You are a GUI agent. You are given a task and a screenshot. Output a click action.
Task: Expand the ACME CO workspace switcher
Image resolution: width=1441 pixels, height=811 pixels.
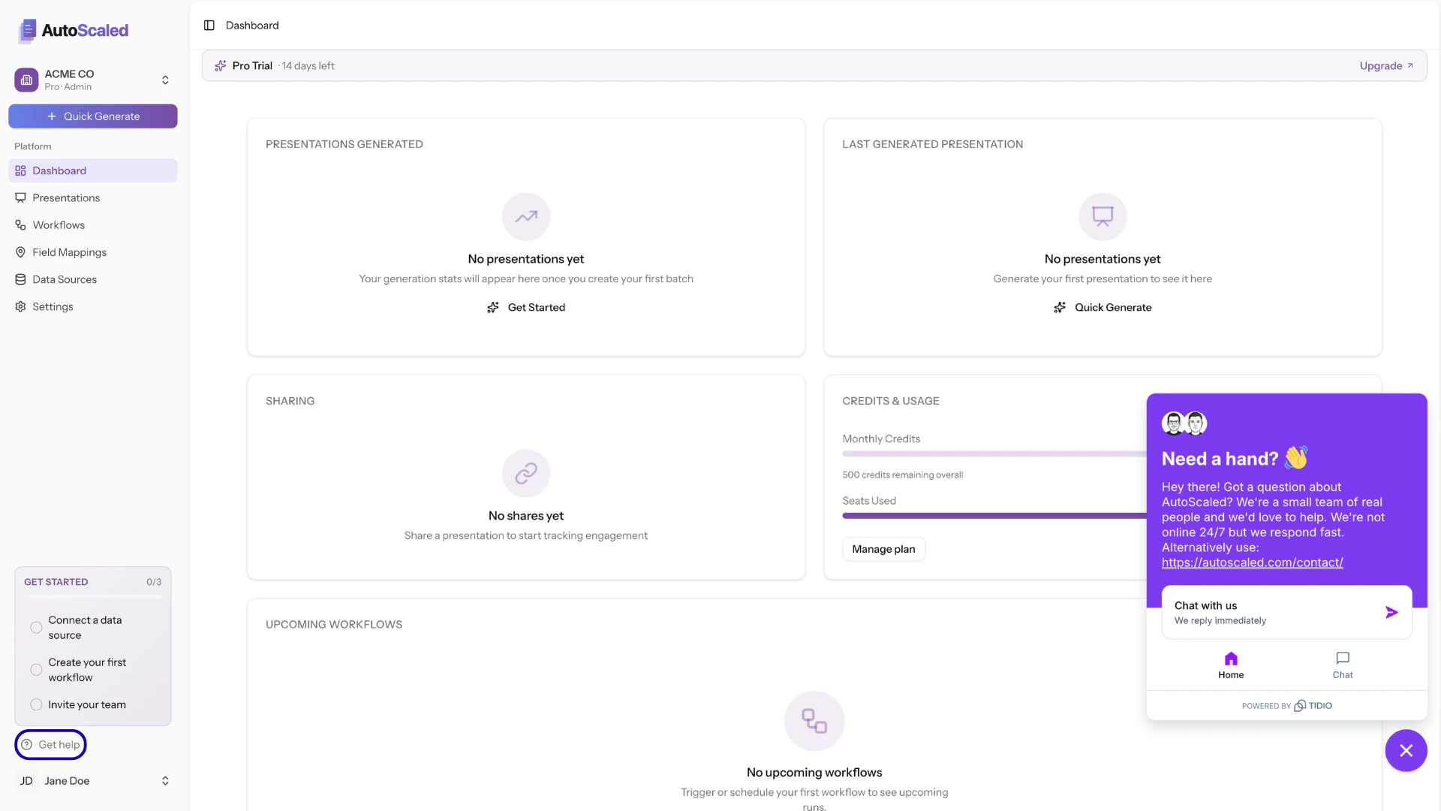pos(165,80)
